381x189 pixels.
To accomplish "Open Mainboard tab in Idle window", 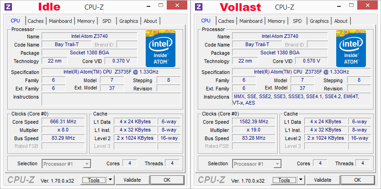I will point(60,21).
